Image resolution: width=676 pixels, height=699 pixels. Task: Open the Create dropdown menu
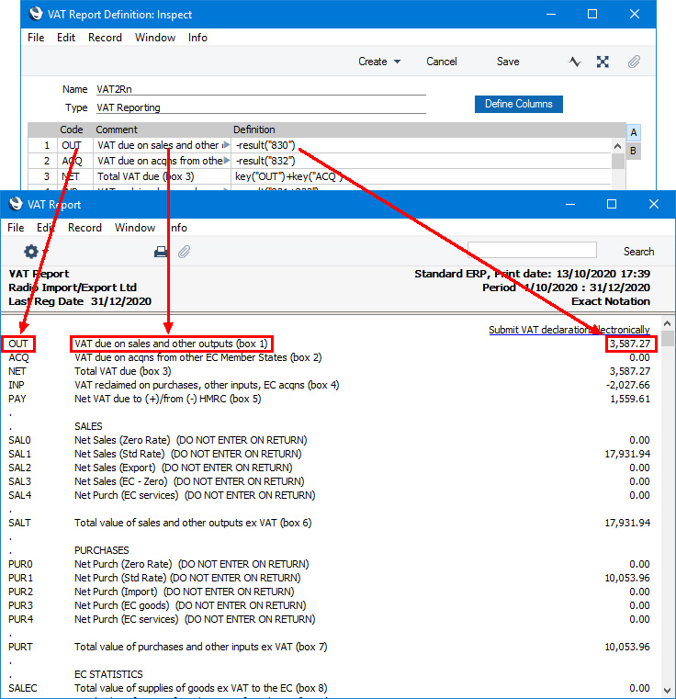pos(379,62)
